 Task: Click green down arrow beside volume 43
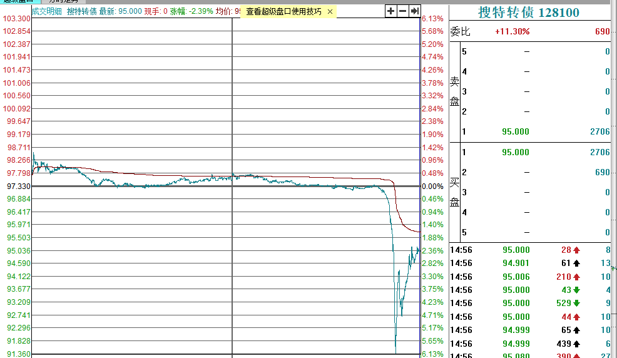click(576, 290)
